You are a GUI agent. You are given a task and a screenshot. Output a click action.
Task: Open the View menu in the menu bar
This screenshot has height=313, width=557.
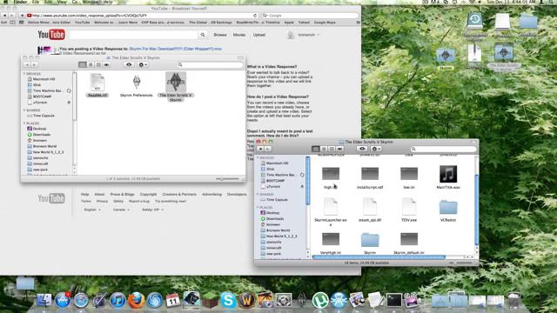coord(62,2)
